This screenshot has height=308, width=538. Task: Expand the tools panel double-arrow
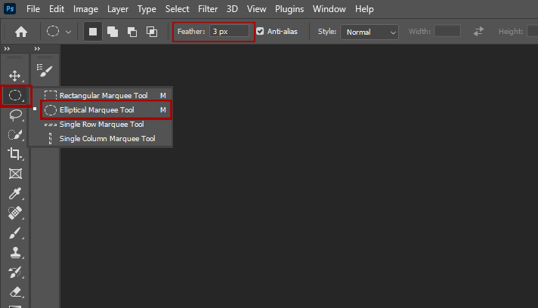tap(7, 48)
